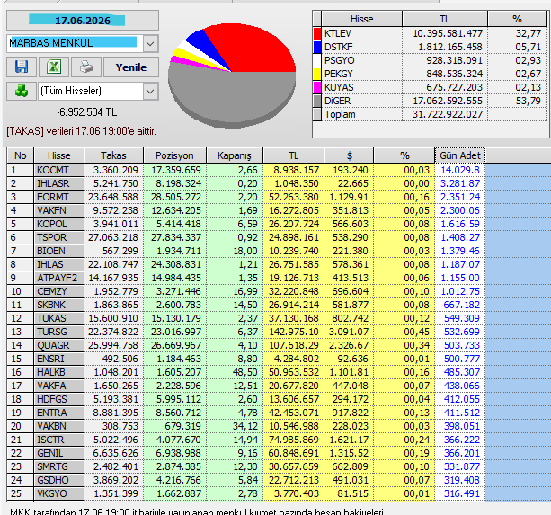
Task: Sort by the Kapanış column header
Action: coord(235,155)
